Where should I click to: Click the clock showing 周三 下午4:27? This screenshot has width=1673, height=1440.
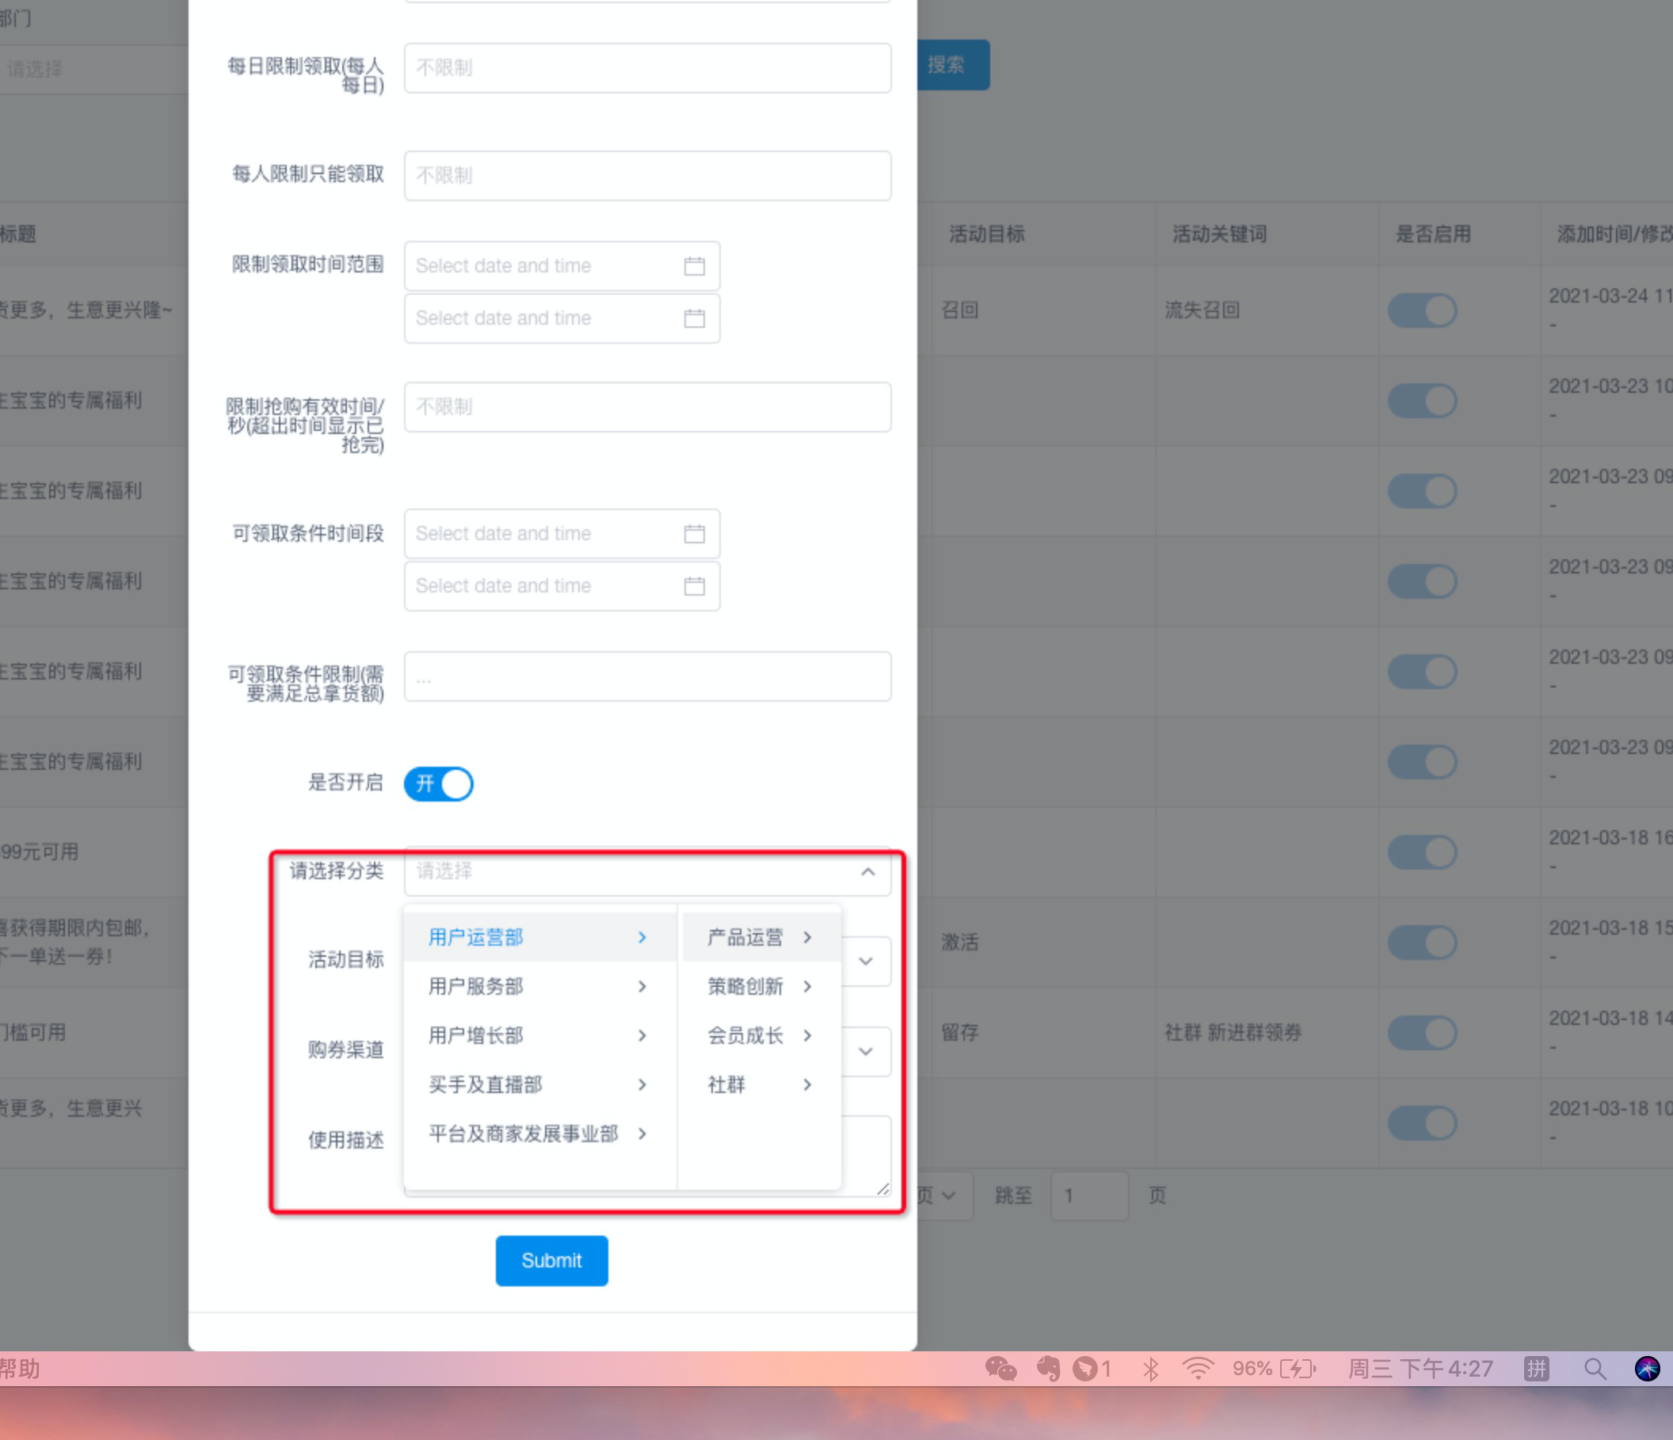pos(1420,1368)
